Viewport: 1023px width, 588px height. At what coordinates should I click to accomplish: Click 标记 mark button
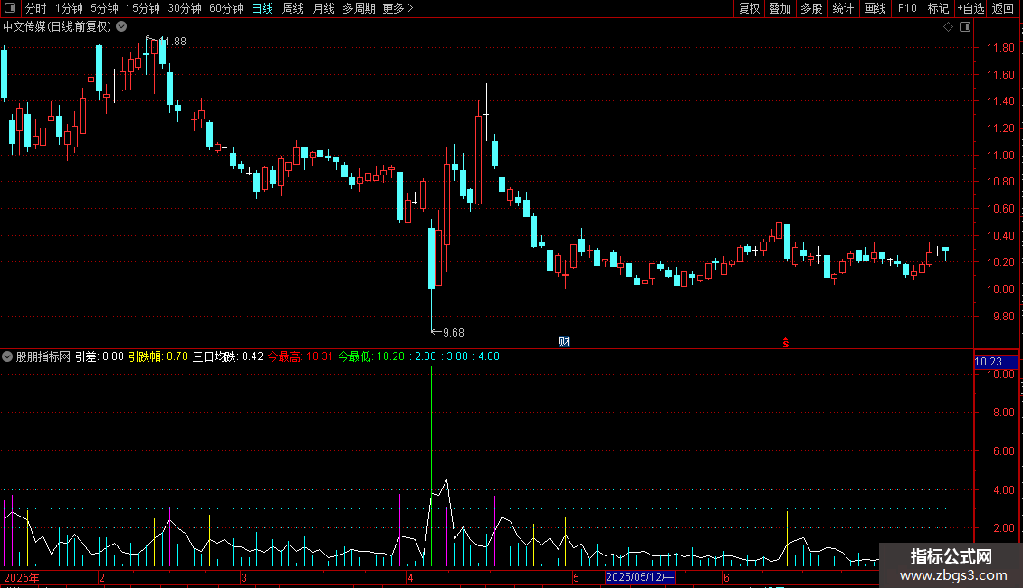pos(938,8)
